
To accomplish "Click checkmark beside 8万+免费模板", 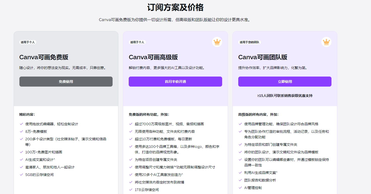I will click(x=21, y=132).
